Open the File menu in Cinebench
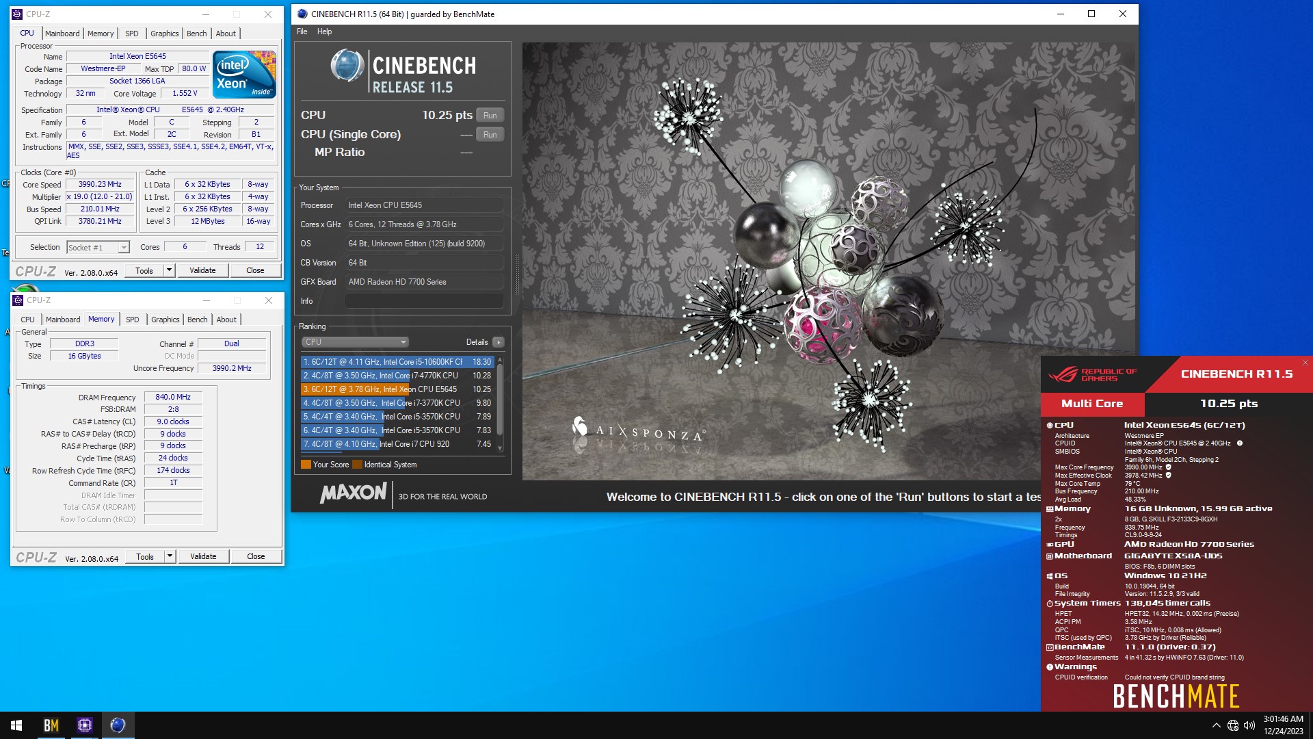 [302, 31]
